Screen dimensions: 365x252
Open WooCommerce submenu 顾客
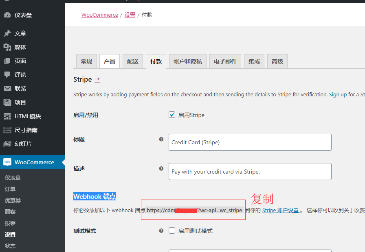click(10, 212)
